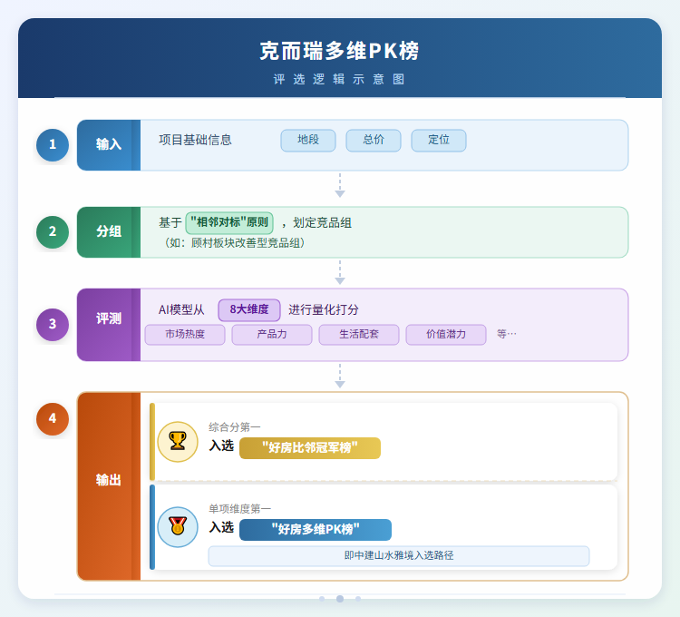
Task: Click the 分组 stage label
Action: 109,231
